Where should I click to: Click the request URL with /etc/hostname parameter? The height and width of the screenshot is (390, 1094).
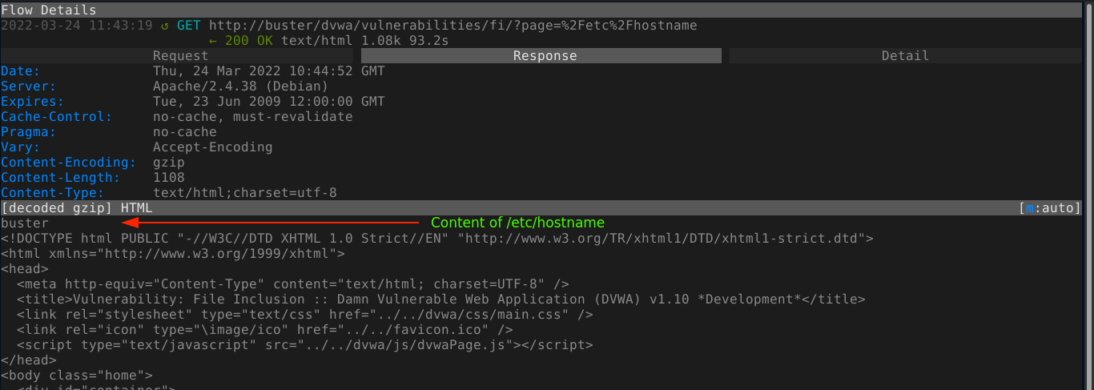[x=452, y=26]
